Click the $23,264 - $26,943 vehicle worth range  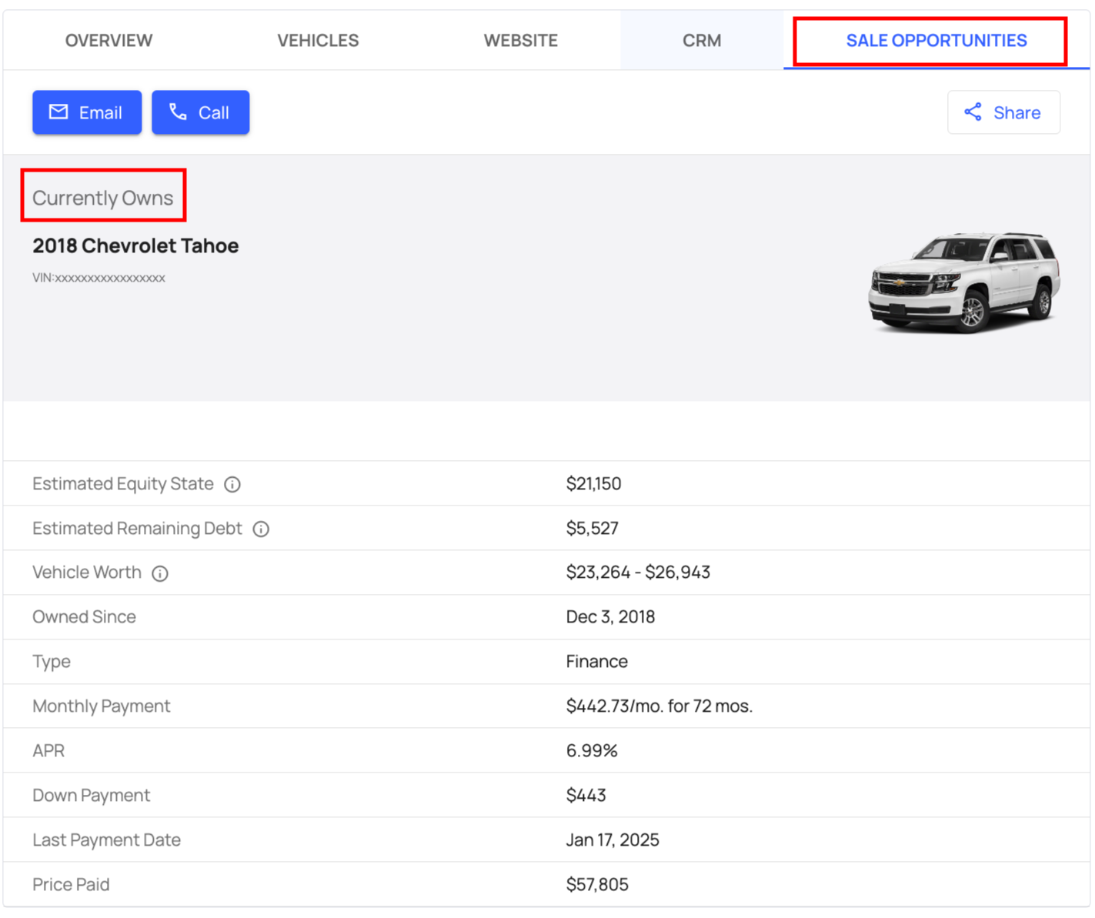(638, 572)
